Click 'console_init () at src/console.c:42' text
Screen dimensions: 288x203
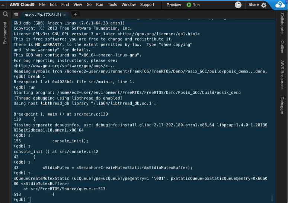click(56, 152)
